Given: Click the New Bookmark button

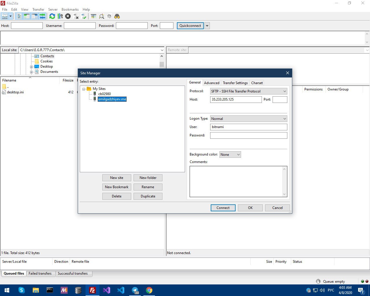Looking at the screenshot, I should click(117, 187).
